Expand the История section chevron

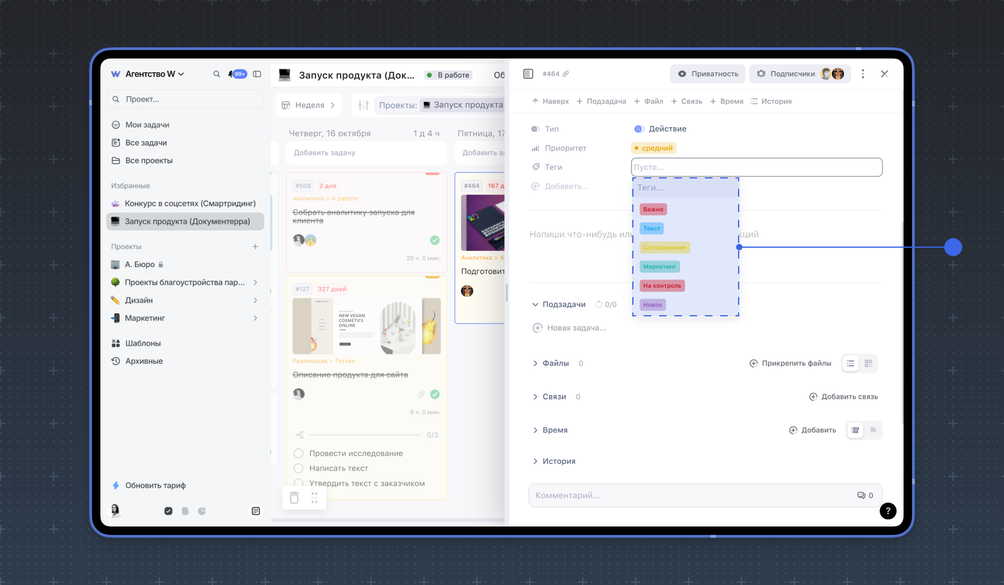[x=535, y=461]
